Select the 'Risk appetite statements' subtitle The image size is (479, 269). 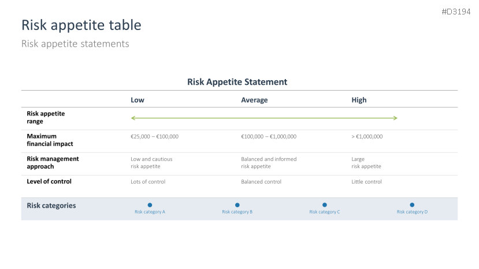75,44
